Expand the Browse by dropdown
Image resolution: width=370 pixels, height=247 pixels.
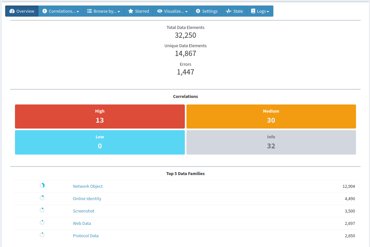[x=103, y=11]
